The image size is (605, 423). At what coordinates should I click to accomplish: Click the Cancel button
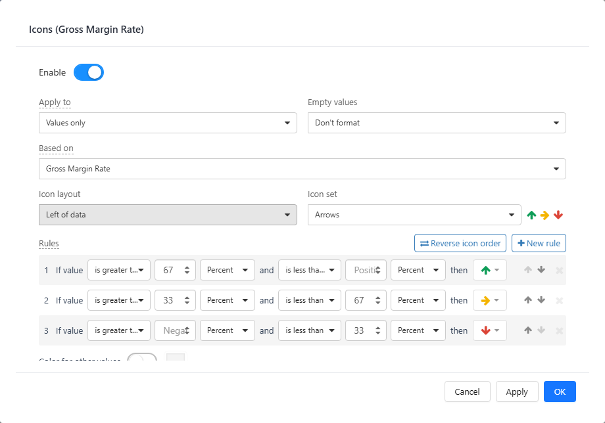[x=468, y=391]
